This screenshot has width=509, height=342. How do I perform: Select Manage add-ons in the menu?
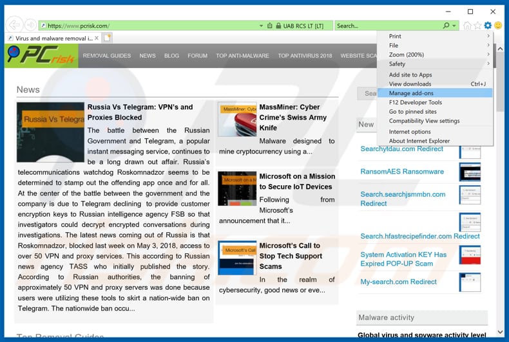(435, 93)
